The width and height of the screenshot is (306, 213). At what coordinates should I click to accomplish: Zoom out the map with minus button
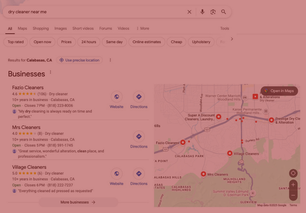point(293,195)
